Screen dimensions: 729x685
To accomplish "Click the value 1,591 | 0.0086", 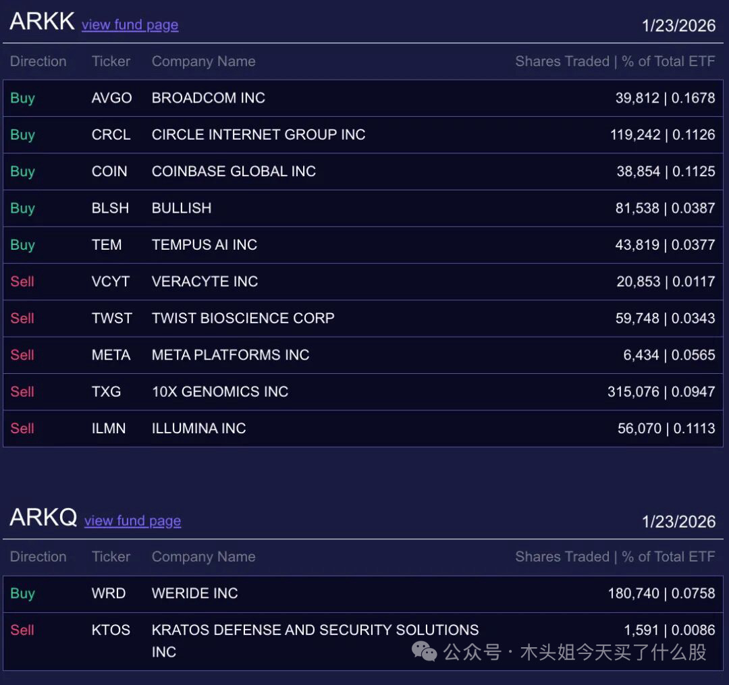I will (670, 630).
